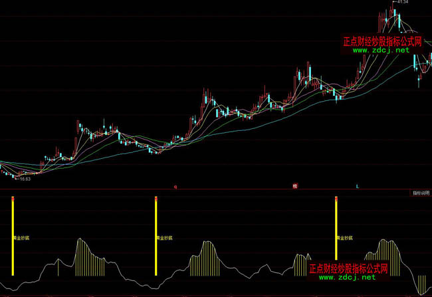432x297 pixels.
Task: Click the rightmost 黄金抄底 text label
Action: coord(344,237)
